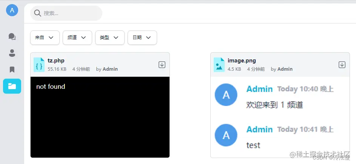Viewport: 356px width, 164px height.
Task: Click the 欢迎来到 1 频道 message
Action: [274, 105]
